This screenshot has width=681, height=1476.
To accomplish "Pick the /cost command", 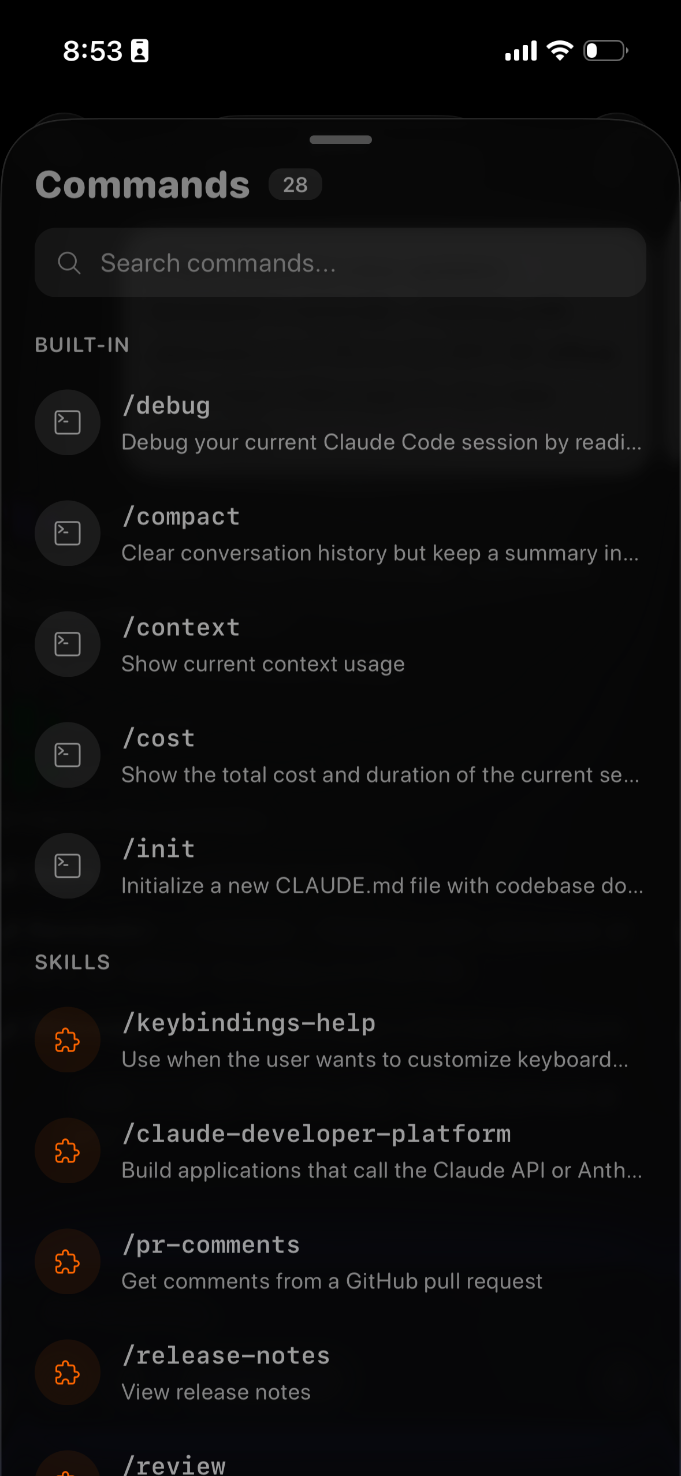I will coord(381,756).
